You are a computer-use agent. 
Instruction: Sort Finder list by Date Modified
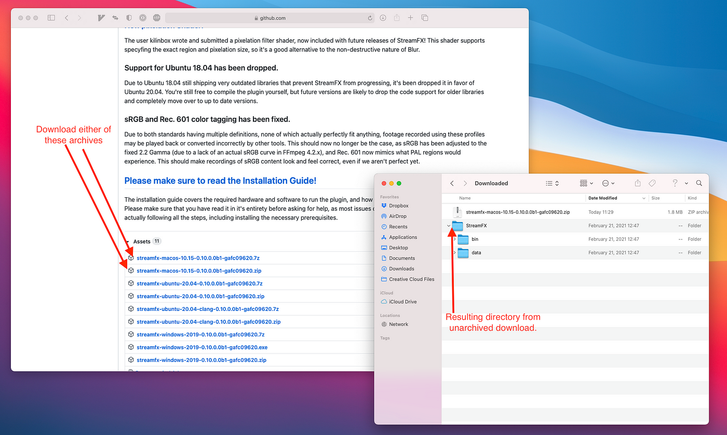pyautogui.click(x=603, y=198)
